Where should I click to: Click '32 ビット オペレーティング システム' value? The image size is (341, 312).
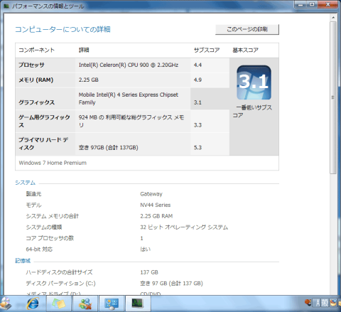point(184,227)
